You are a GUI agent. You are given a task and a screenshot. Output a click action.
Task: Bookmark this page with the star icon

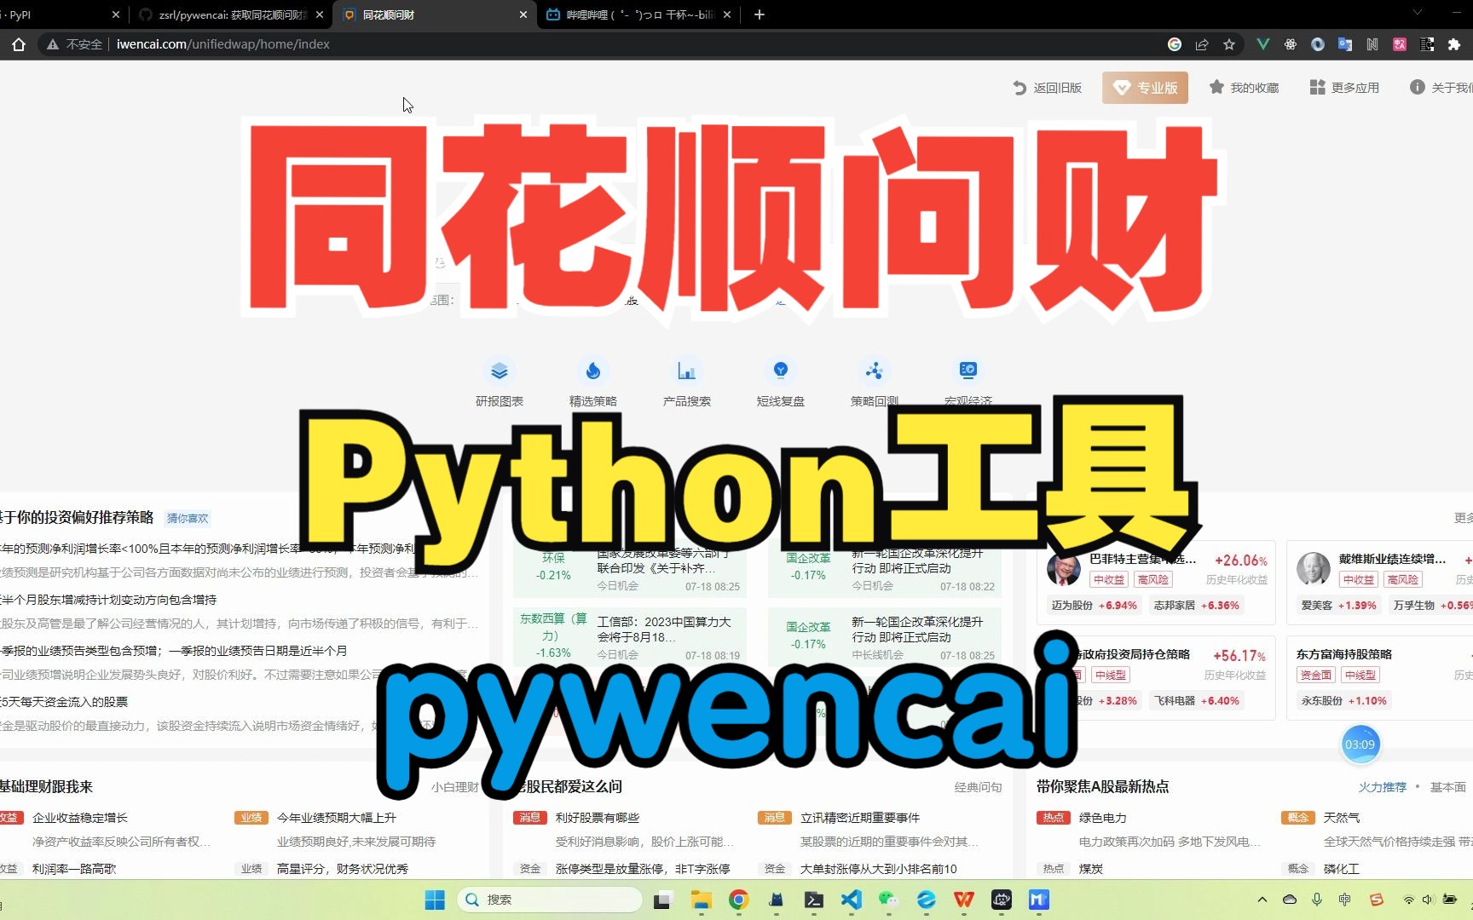coord(1229,44)
